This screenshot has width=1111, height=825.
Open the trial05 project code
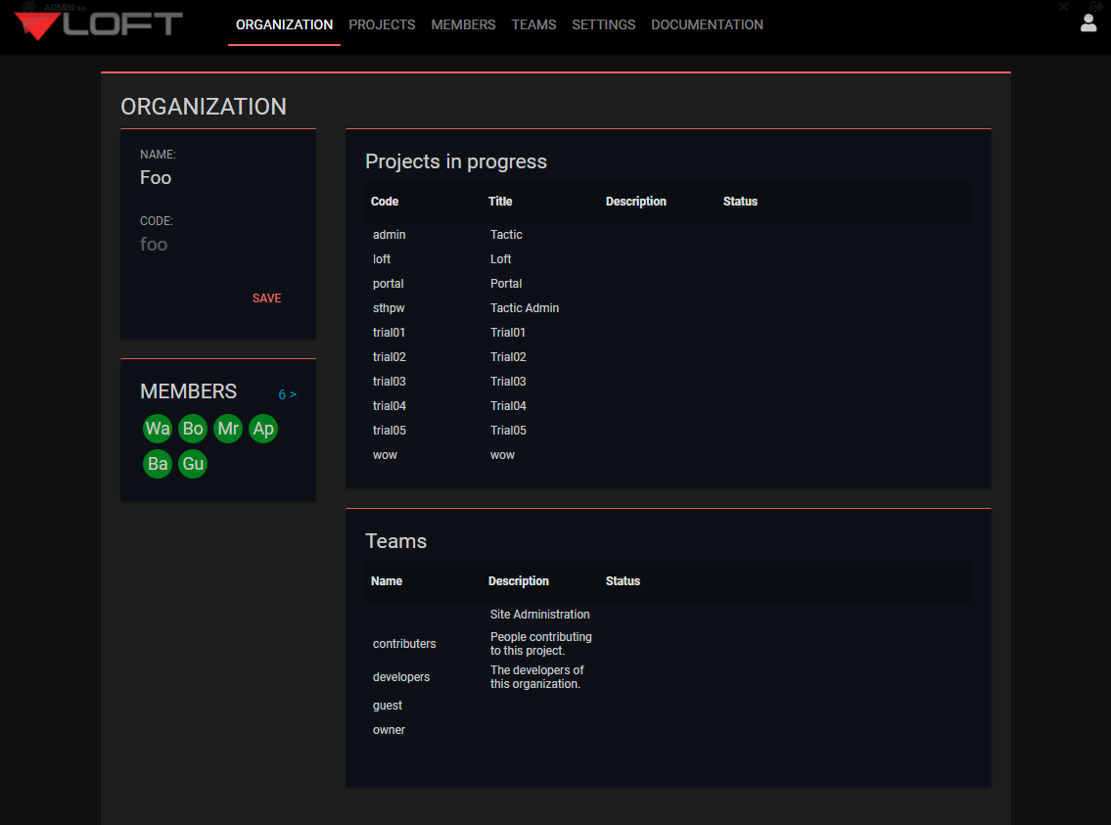(x=389, y=430)
